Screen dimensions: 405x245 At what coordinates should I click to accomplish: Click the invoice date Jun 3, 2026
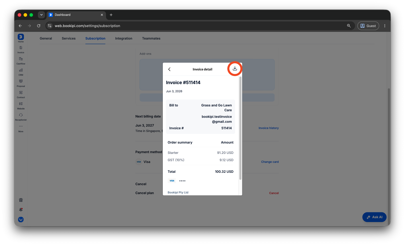pos(174,91)
